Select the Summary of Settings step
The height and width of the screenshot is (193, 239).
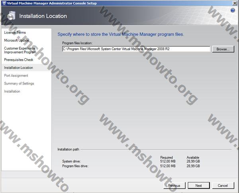(19, 83)
